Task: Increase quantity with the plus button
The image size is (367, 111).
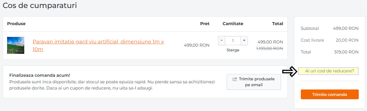Action: pyautogui.click(x=244, y=40)
